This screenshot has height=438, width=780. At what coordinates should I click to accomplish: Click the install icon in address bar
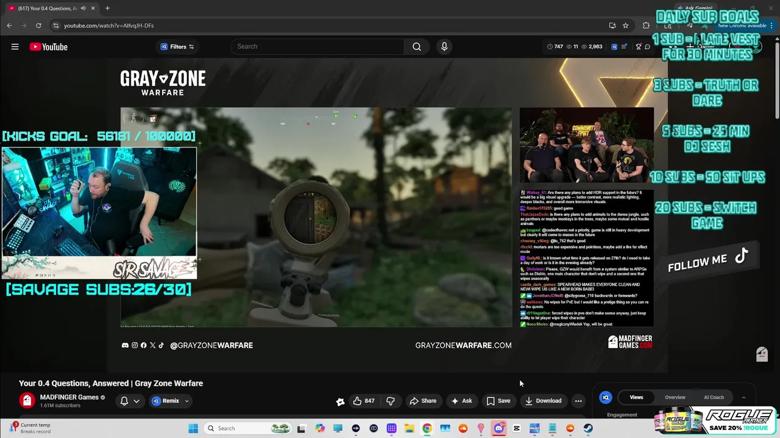(612, 26)
